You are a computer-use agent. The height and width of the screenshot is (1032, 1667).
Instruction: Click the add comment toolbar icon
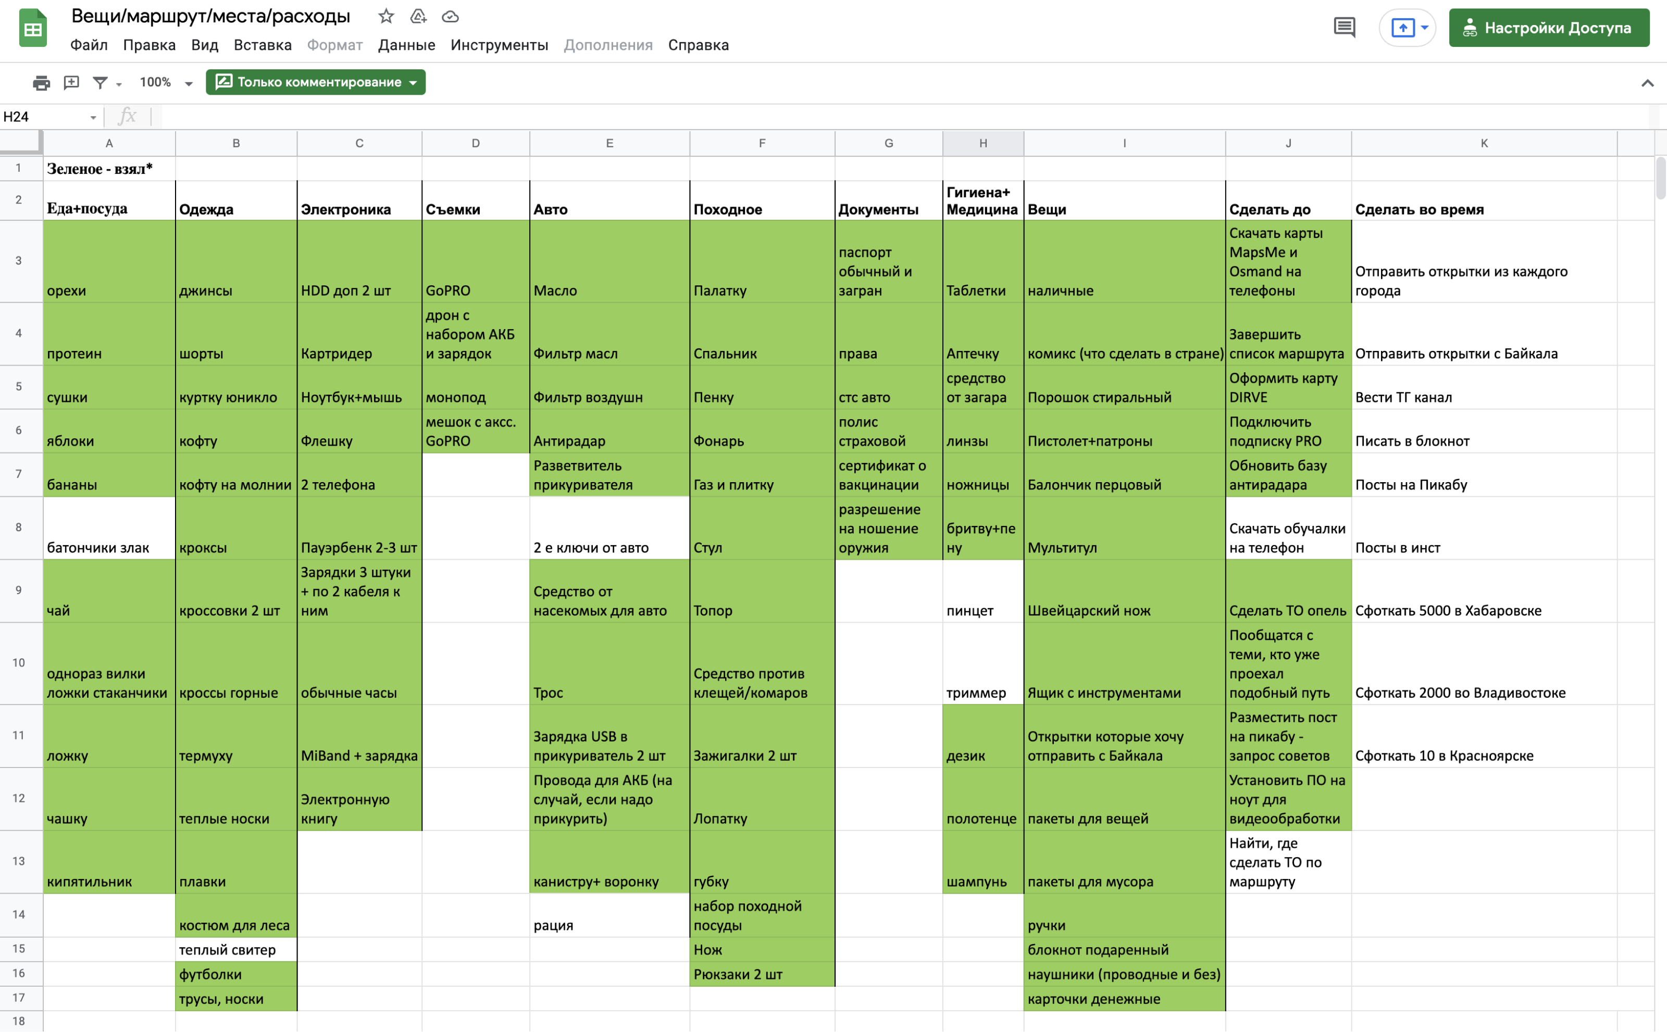[71, 83]
